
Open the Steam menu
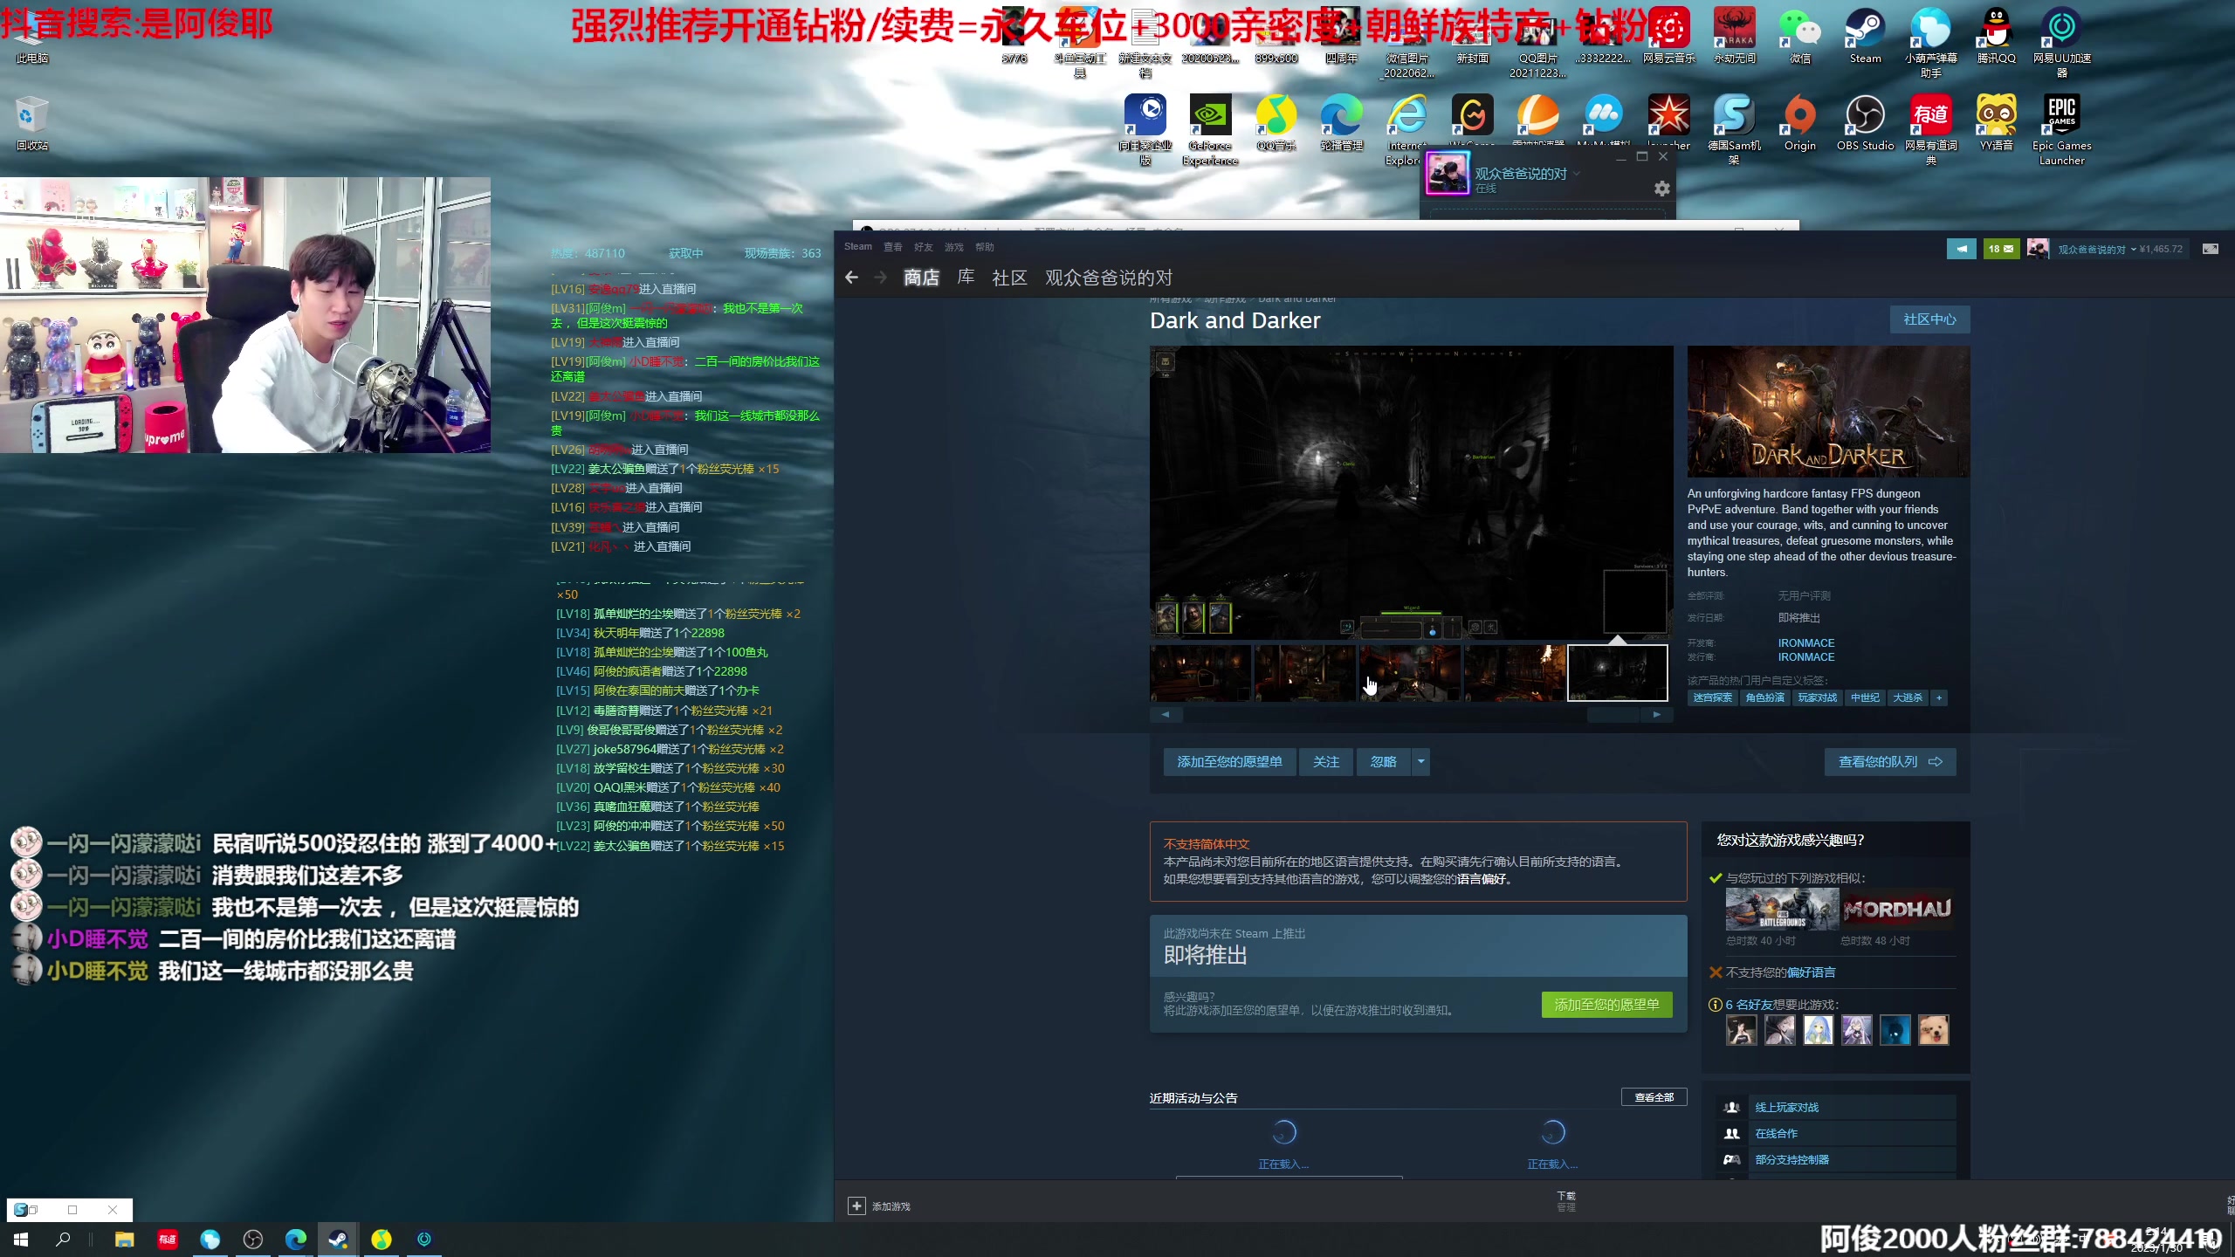click(857, 247)
